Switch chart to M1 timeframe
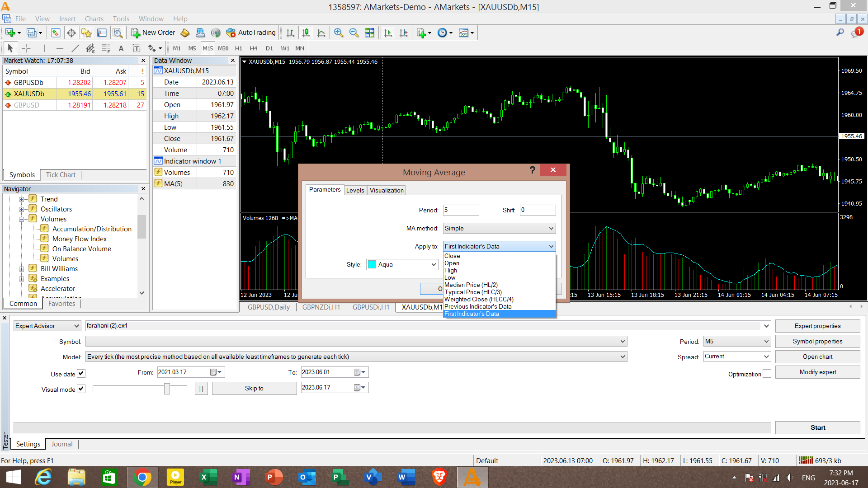Screen dimensions: 868x488 [x=177, y=48]
